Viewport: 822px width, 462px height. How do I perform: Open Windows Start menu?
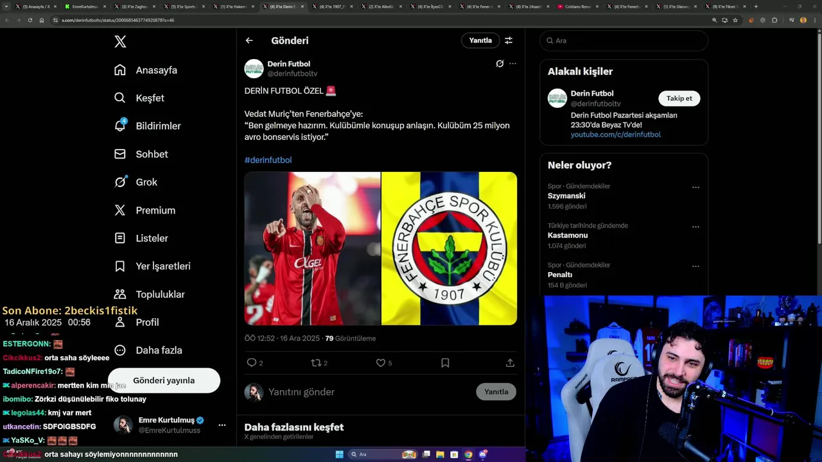pyautogui.click(x=339, y=454)
